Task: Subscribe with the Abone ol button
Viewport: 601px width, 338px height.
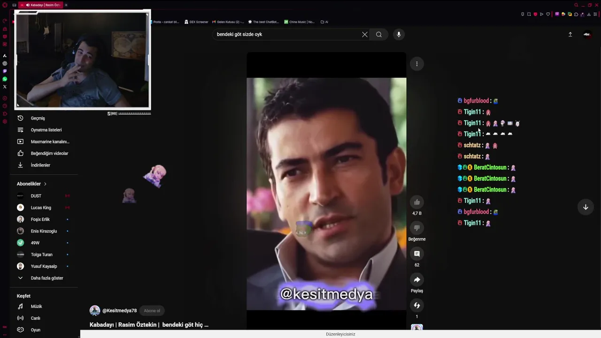Action: click(152, 311)
